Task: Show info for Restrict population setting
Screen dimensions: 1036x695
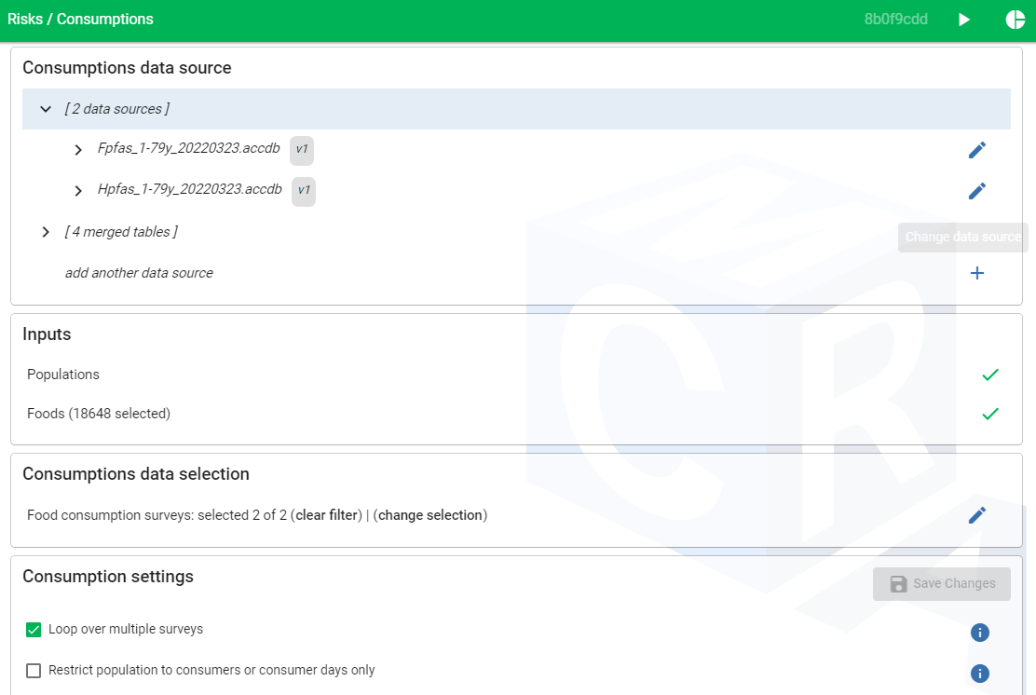Action: click(979, 674)
